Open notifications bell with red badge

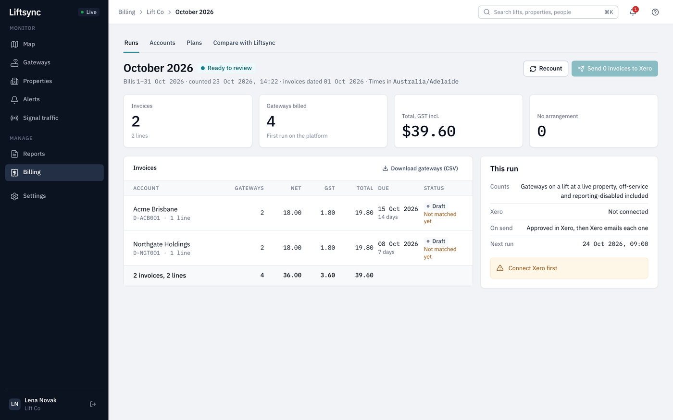coord(633,12)
